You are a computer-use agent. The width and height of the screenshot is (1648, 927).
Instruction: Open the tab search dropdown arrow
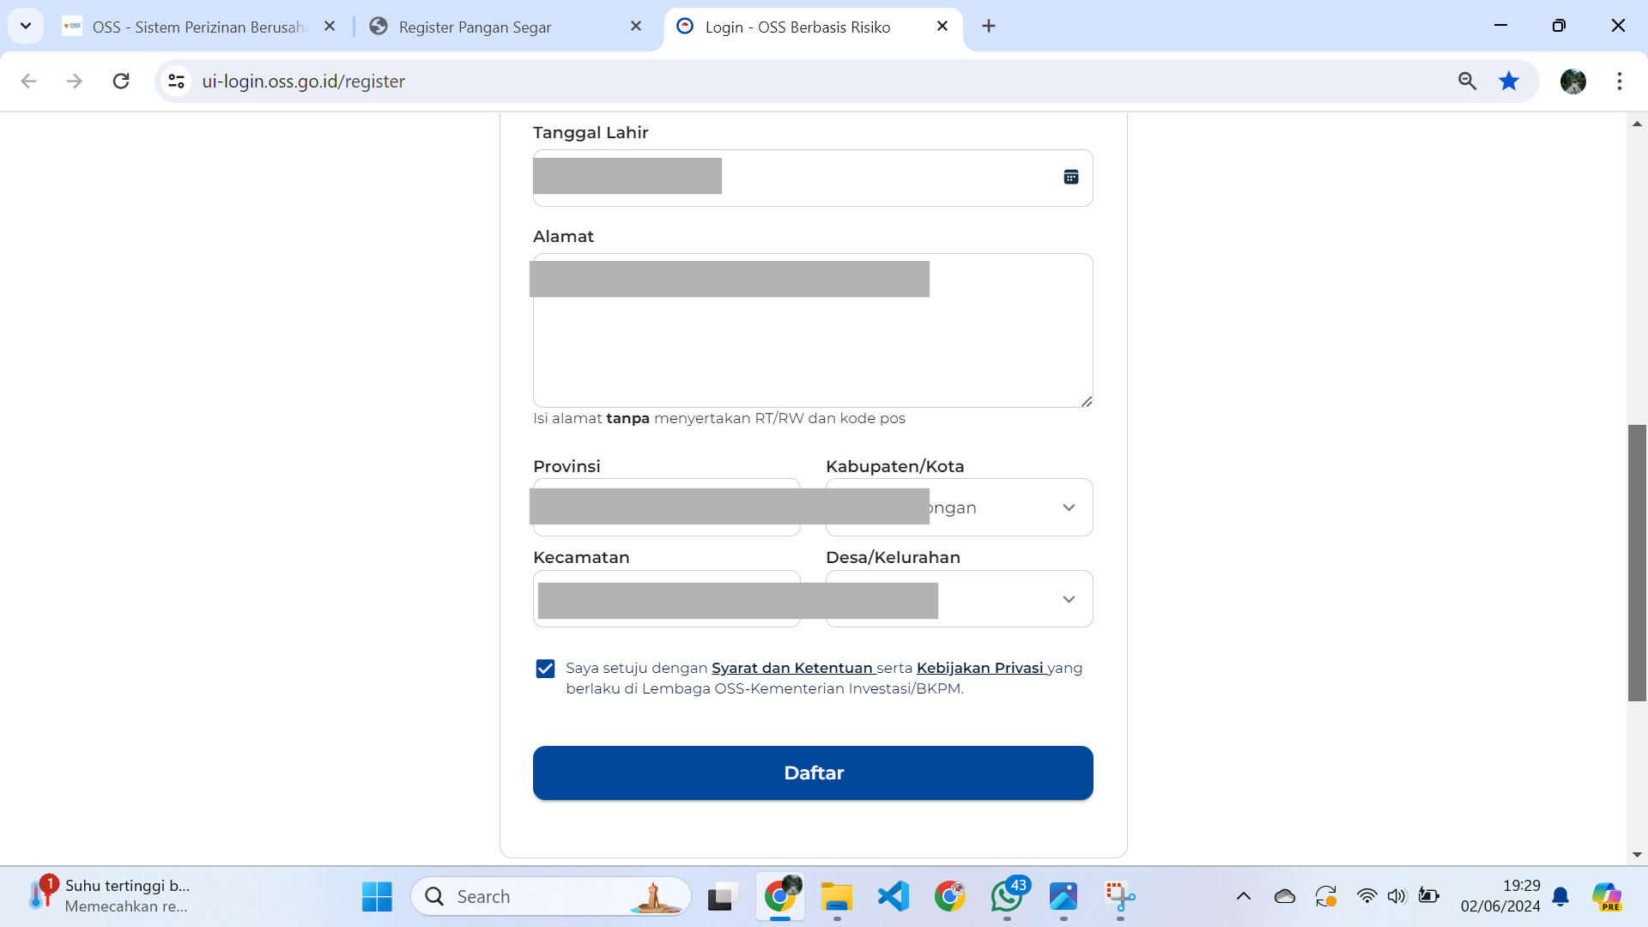(26, 26)
